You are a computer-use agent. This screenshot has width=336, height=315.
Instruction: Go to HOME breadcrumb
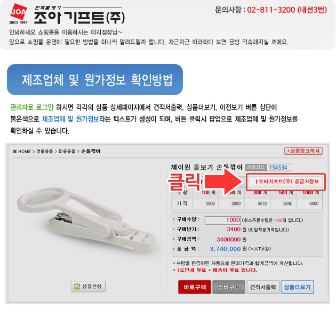point(24,152)
